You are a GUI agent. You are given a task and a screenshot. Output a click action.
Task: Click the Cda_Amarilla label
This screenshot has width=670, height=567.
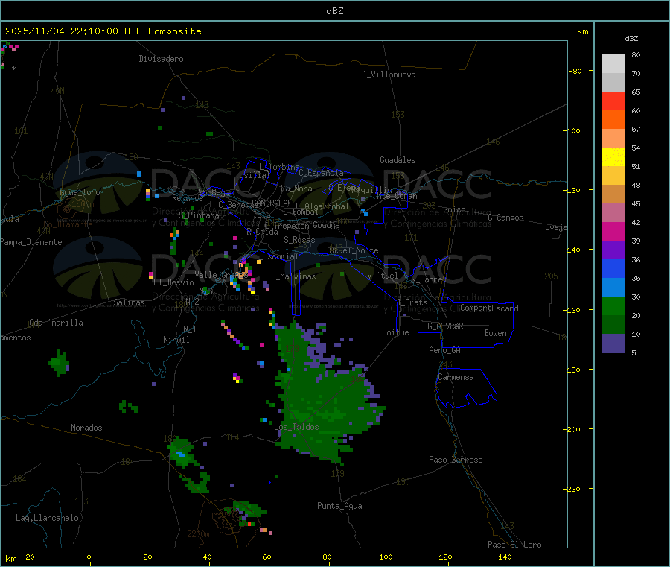56,323
